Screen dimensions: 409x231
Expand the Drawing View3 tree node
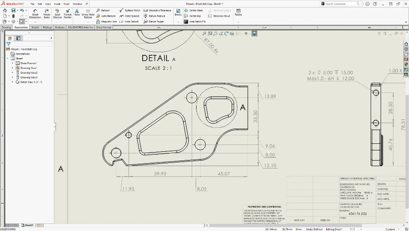12,77
